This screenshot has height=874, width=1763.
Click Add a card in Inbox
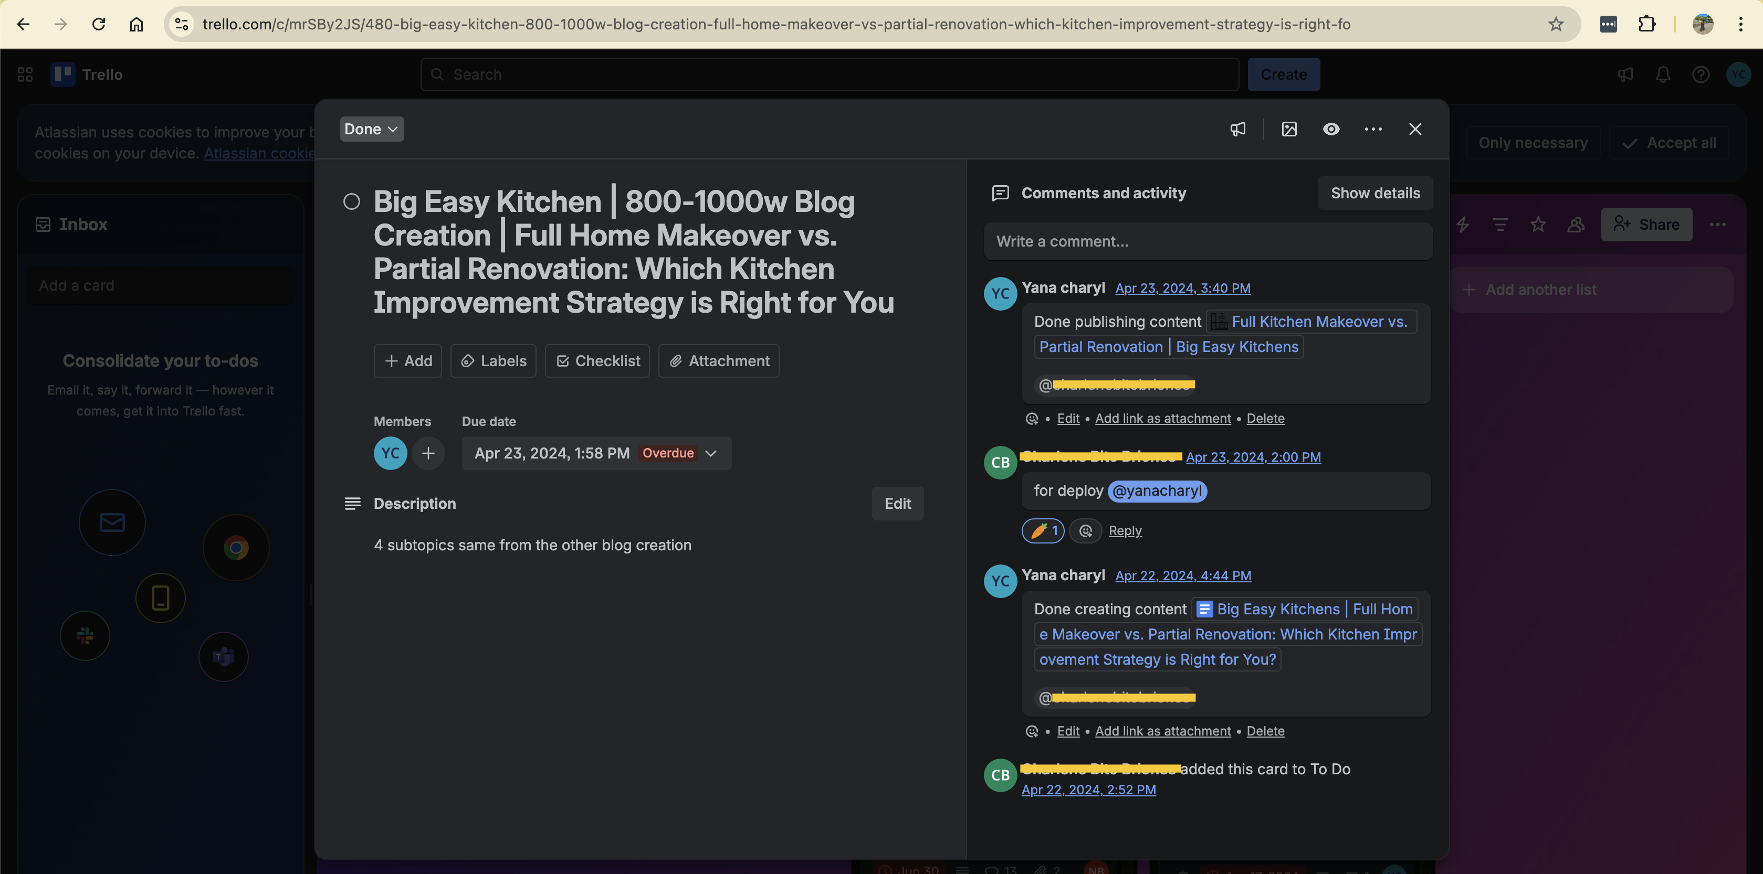161,286
